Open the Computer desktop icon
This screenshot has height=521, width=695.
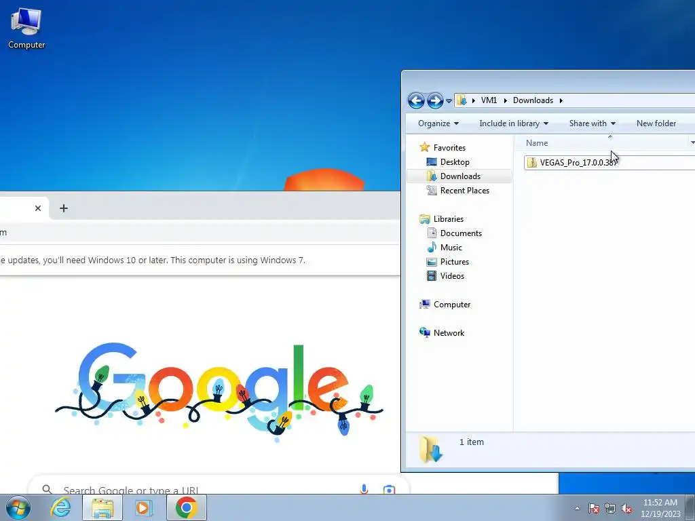(x=26, y=28)
